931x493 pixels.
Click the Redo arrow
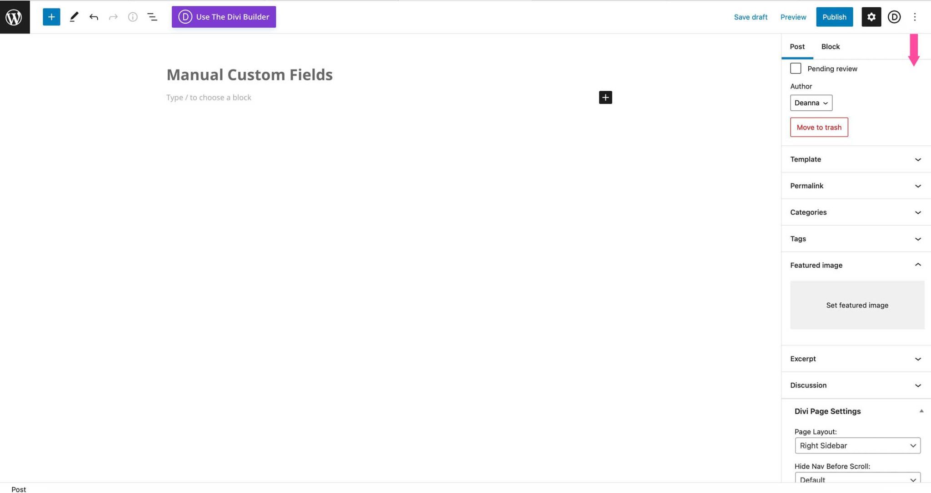click(x=113, y=17)
